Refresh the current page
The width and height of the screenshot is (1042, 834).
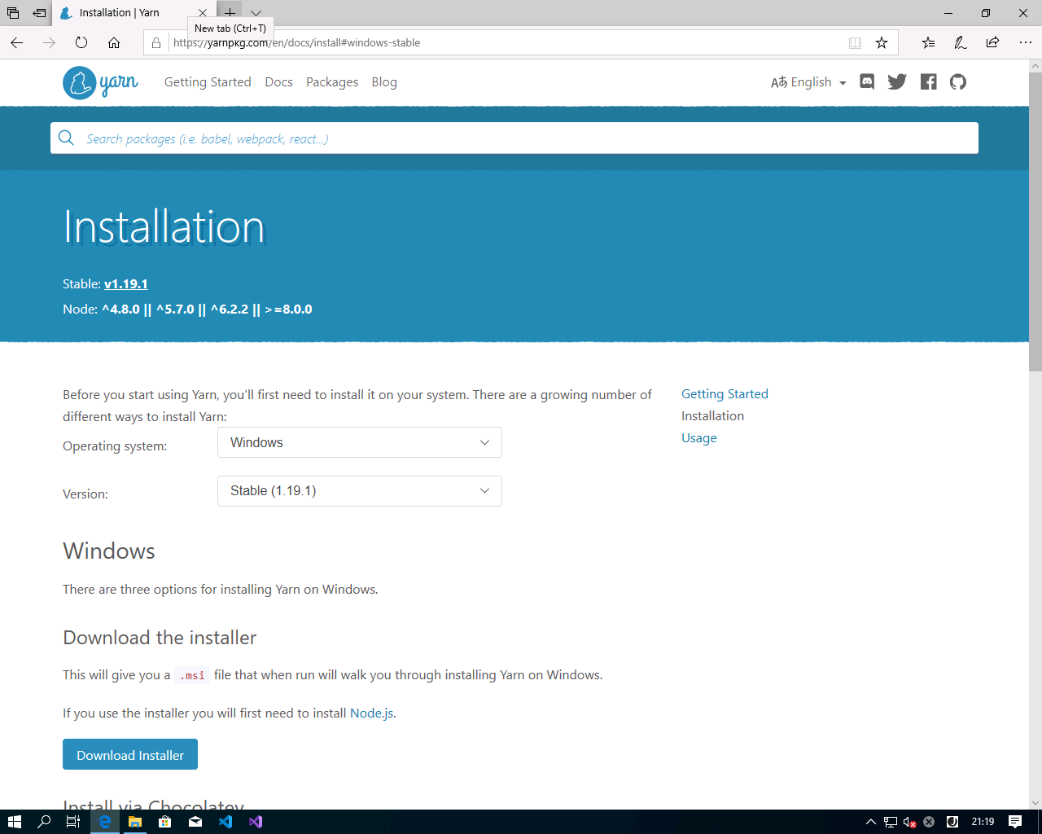point(81,42)
